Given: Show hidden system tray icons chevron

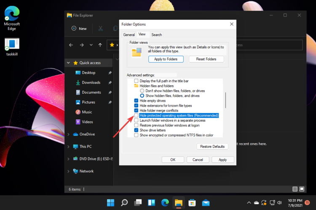Looking at the screenshot, I should click(249, 202).
